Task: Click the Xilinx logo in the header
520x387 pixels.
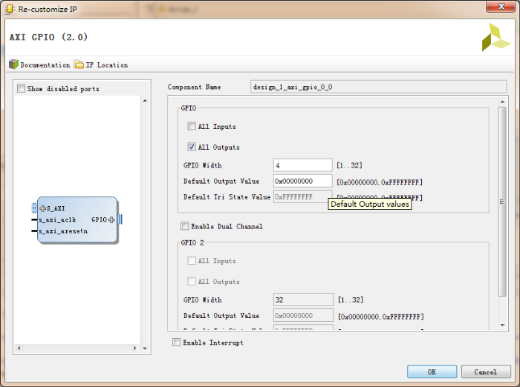Action: click(495, 37)
